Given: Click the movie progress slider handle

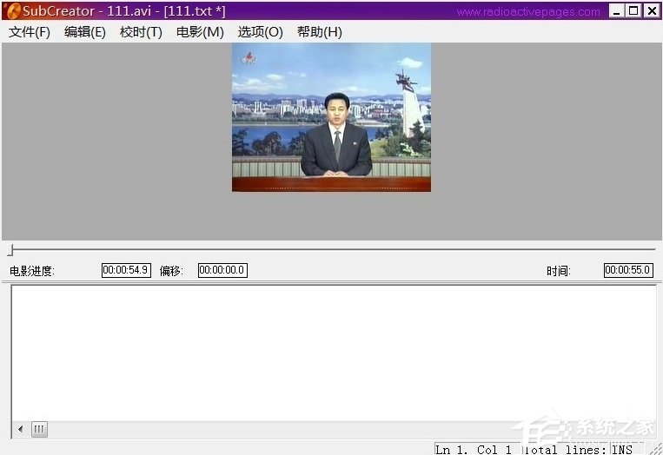Looking at the screenshot, I should pyautogui.click(x=10, y=250).
